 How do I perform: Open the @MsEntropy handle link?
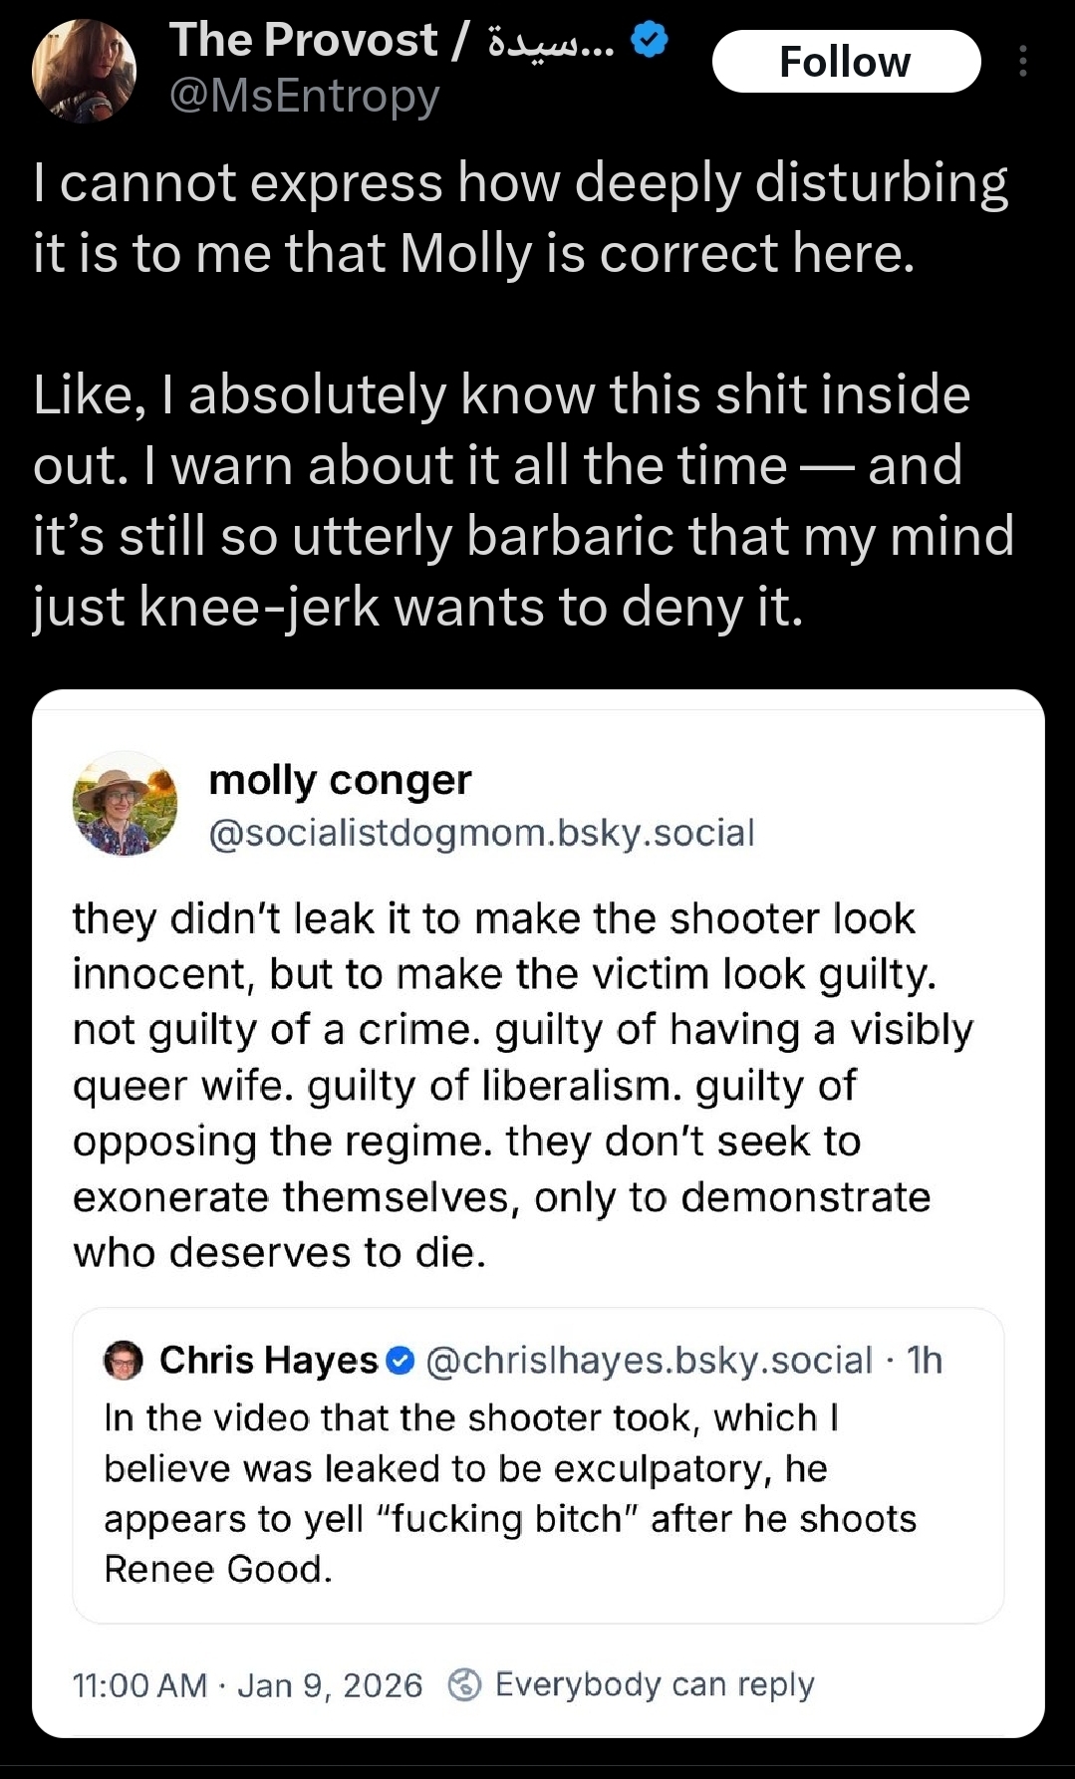pyautogui.click(x=304, y=97)
